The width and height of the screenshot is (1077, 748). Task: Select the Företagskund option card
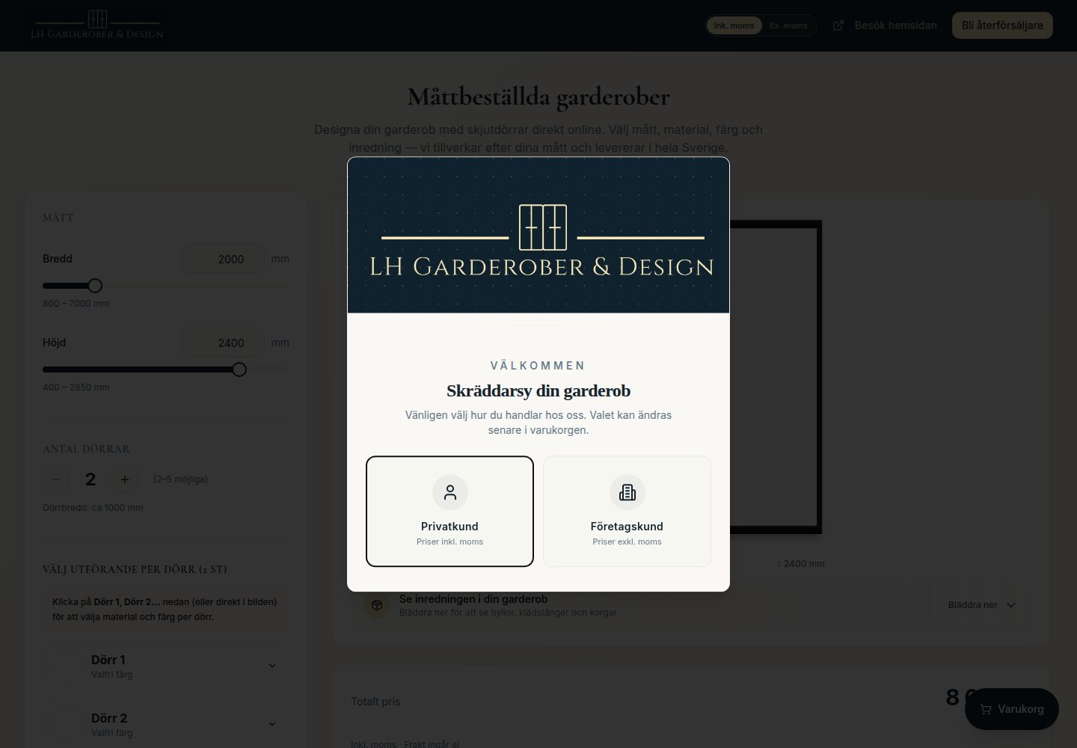point(627,512)
